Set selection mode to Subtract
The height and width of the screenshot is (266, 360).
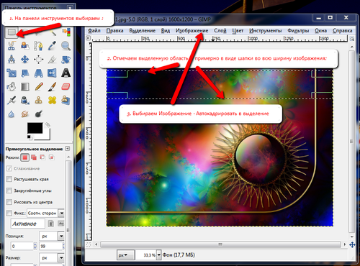tap(42, 157)
